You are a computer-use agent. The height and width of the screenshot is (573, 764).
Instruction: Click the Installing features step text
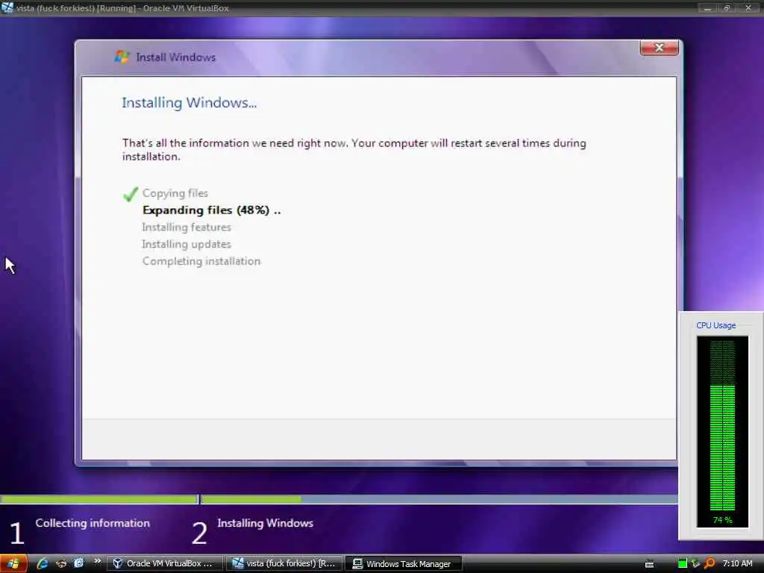pyautogui.click(x=186, y=227)
